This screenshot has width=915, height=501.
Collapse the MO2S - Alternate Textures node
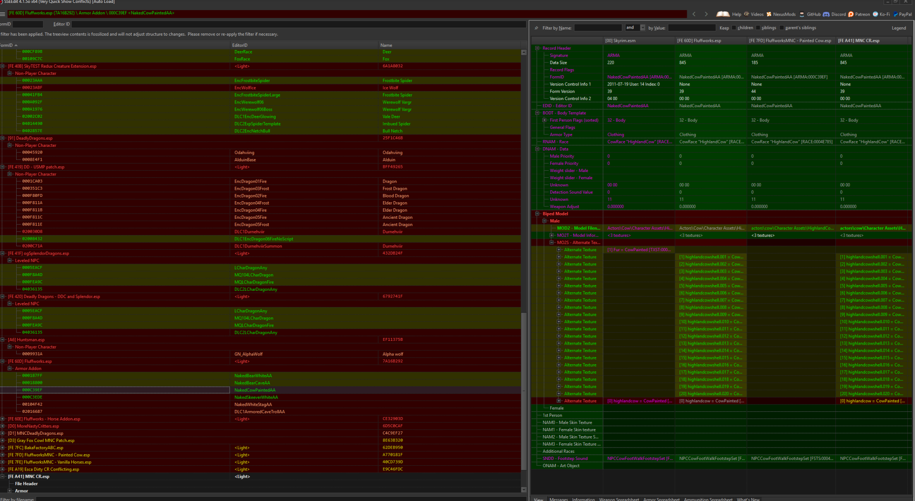(552, 243)
